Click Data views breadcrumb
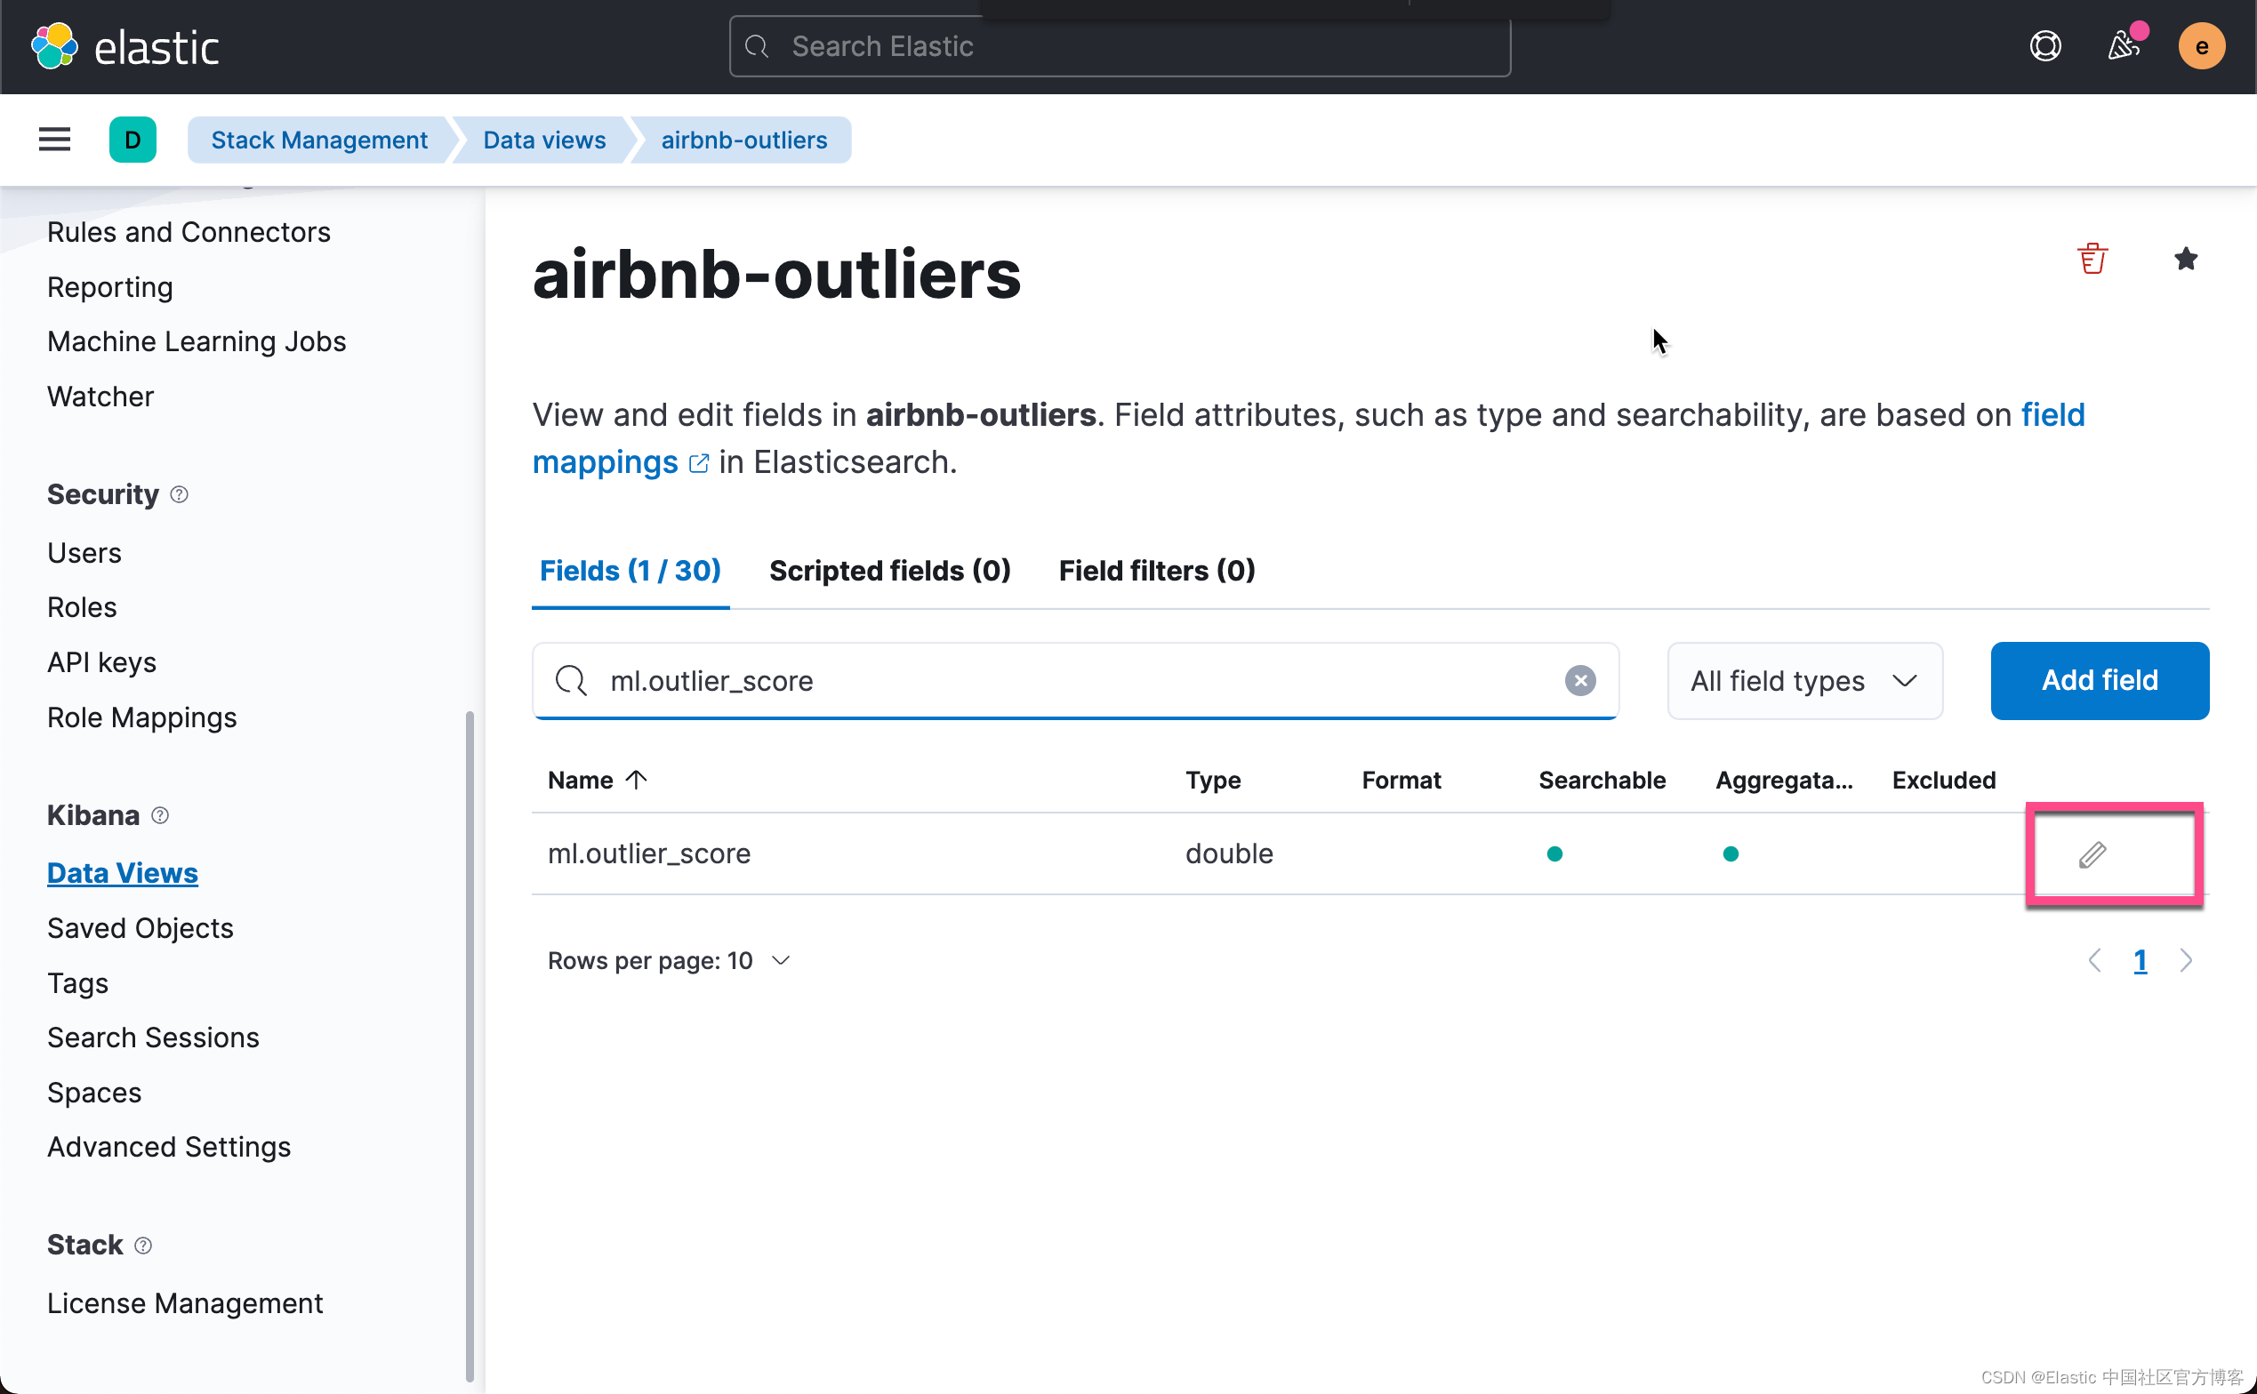 pyautogui.click(x=544, y=140)
